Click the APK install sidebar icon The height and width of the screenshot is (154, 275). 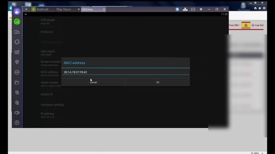17,72
